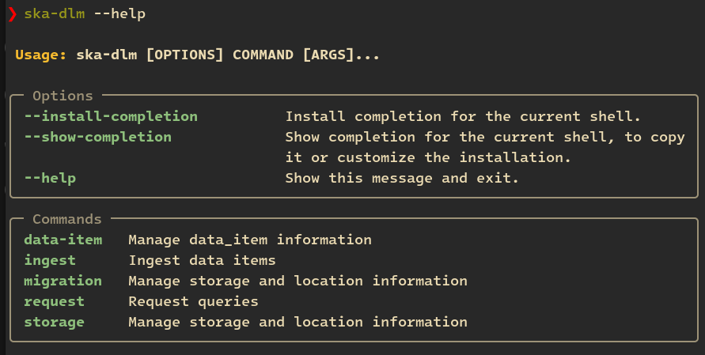Select the ingest command
The height and width of the screenshot is (355, 705).
pyautogui.click(x=50, y=260)
